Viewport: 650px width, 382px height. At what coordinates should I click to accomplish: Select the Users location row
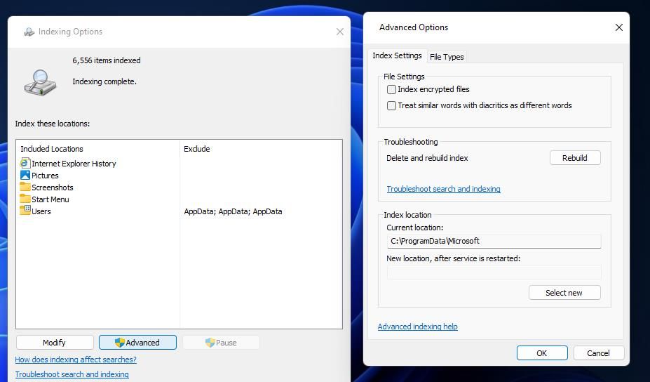click(41, 211)
